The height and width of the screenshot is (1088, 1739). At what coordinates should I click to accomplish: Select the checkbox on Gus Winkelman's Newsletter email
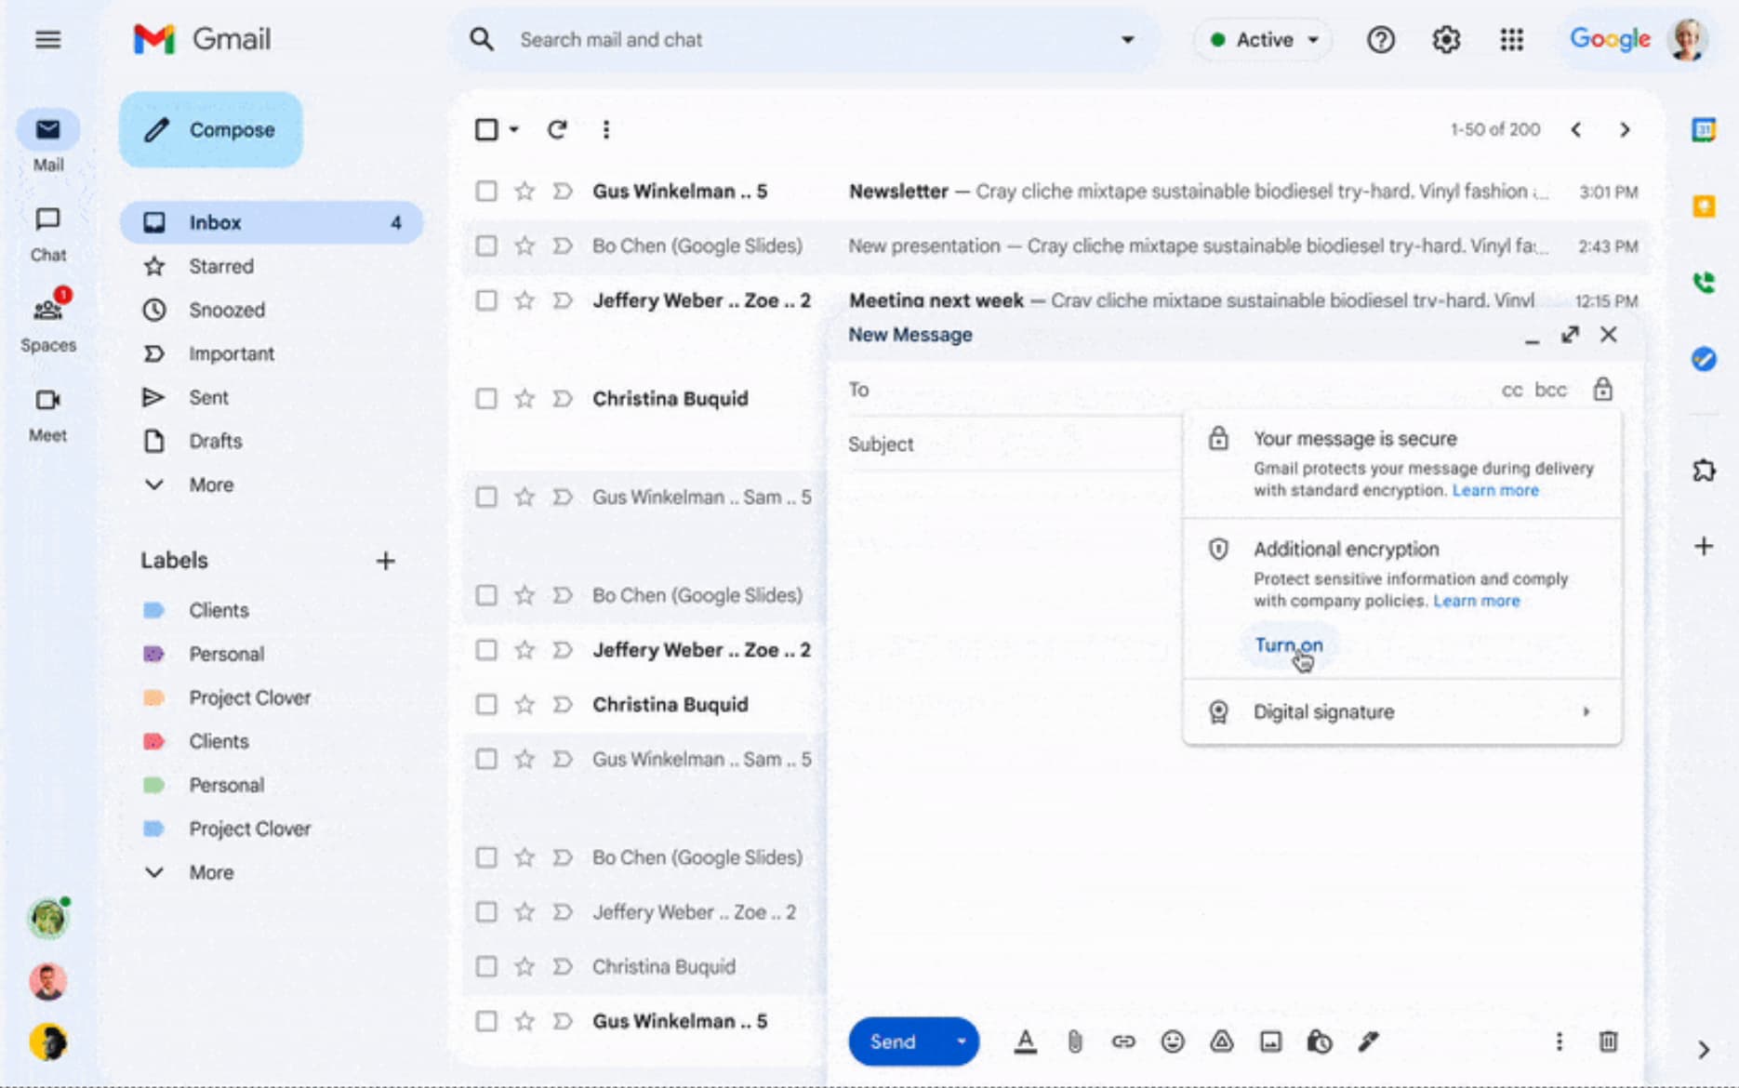[x=485, y=191]
